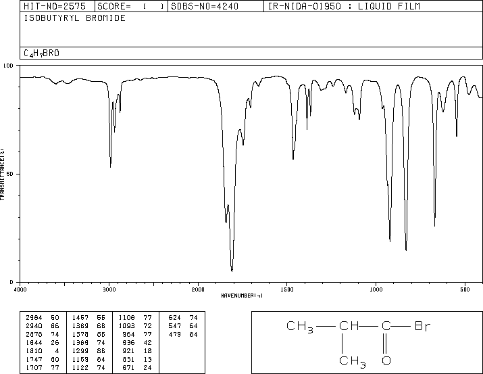Select peak table entry 831
Screen dimensions: 483x374
pyautogui.click(x=129, y=359)
